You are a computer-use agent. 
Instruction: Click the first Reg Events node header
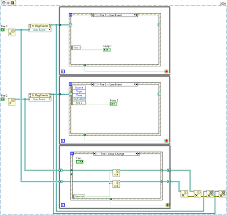(40, 26)
